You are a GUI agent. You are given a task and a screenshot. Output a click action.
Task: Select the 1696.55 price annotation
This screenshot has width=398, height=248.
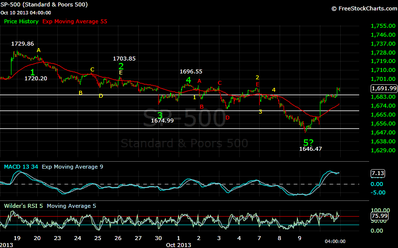click(191, 71)
